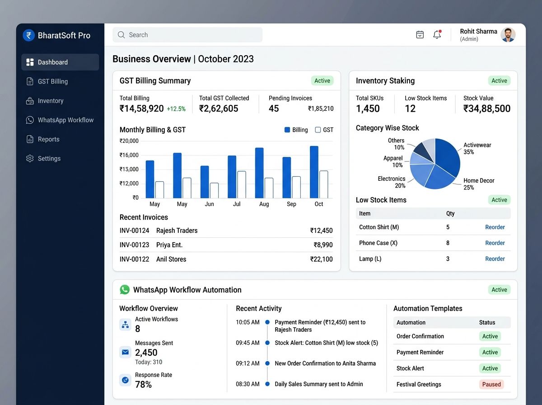Click the Status column header
Viewport: 542px width, 405px height.
point(487,323)
